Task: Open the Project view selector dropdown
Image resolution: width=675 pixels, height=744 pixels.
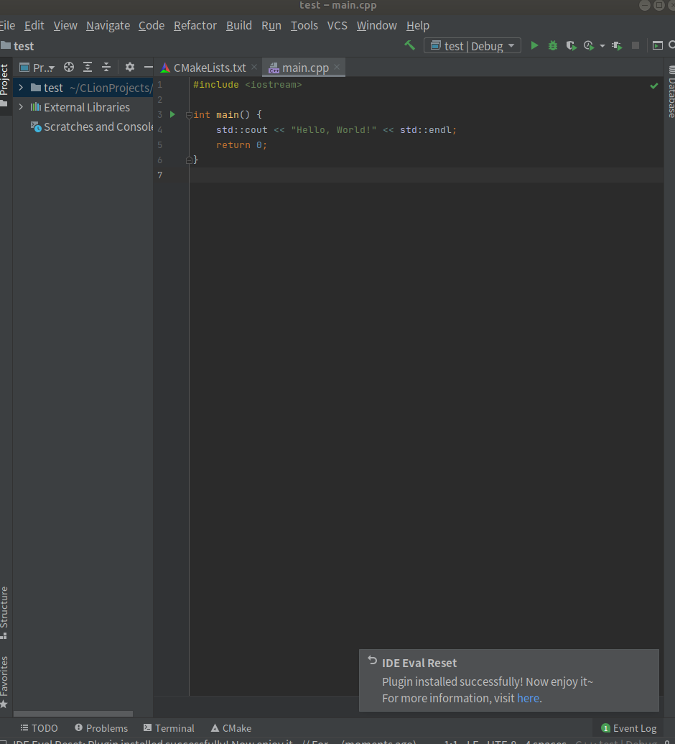Action: click(37, 68)
